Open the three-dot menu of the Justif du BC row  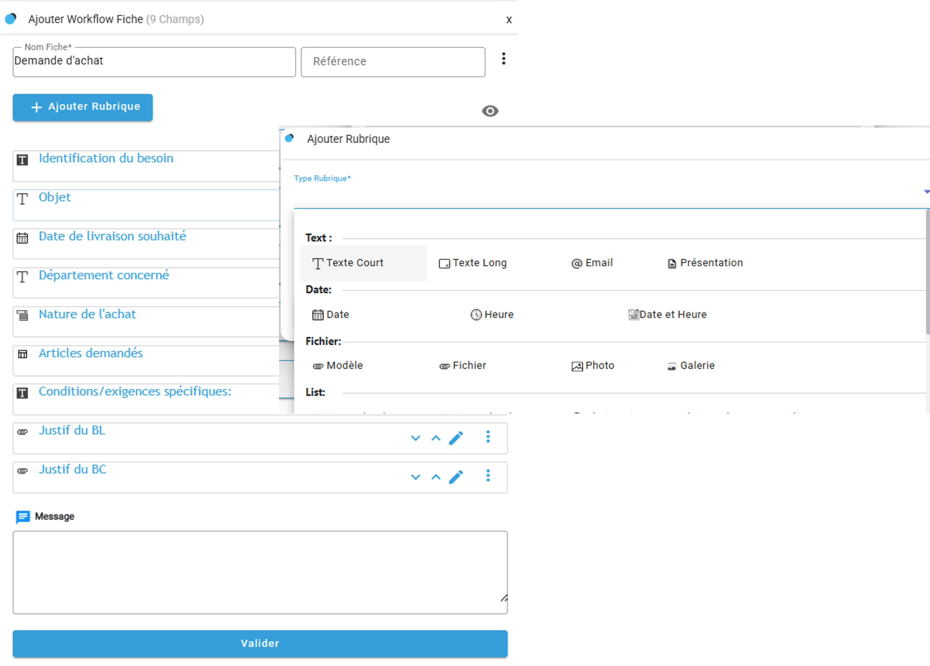pos(488,475)
